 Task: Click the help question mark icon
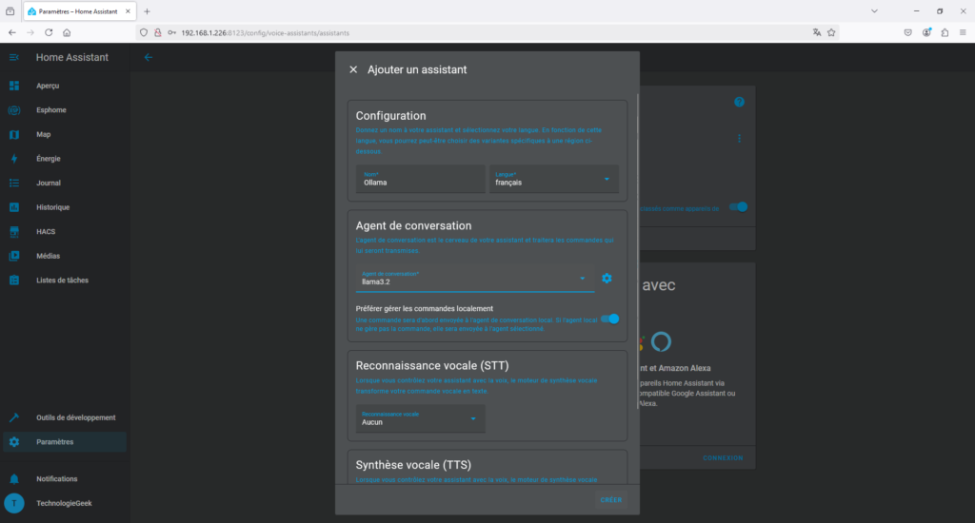(739, 102)
